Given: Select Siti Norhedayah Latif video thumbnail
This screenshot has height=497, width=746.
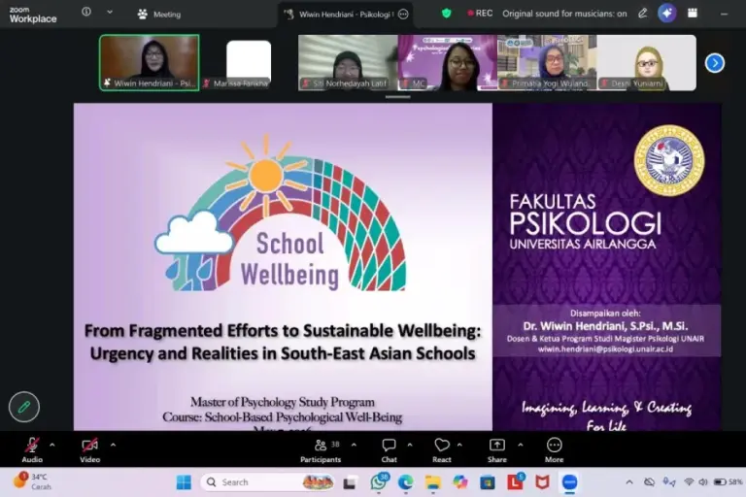Looking at the screenshot, I should tap(348, 62).
